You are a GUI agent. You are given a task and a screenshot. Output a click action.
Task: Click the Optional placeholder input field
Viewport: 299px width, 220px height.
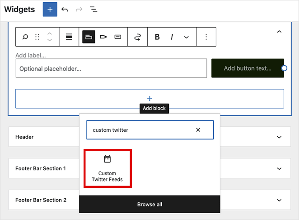111,68
